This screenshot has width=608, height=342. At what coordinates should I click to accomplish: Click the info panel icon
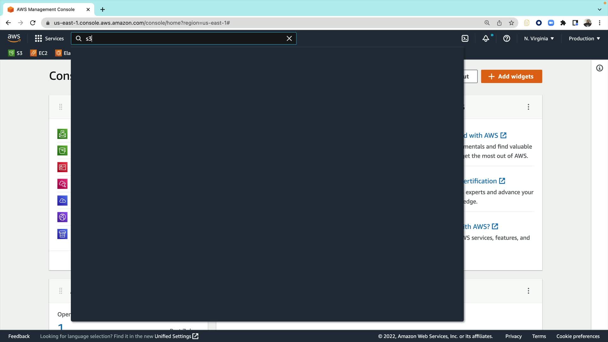pos(599,68)
